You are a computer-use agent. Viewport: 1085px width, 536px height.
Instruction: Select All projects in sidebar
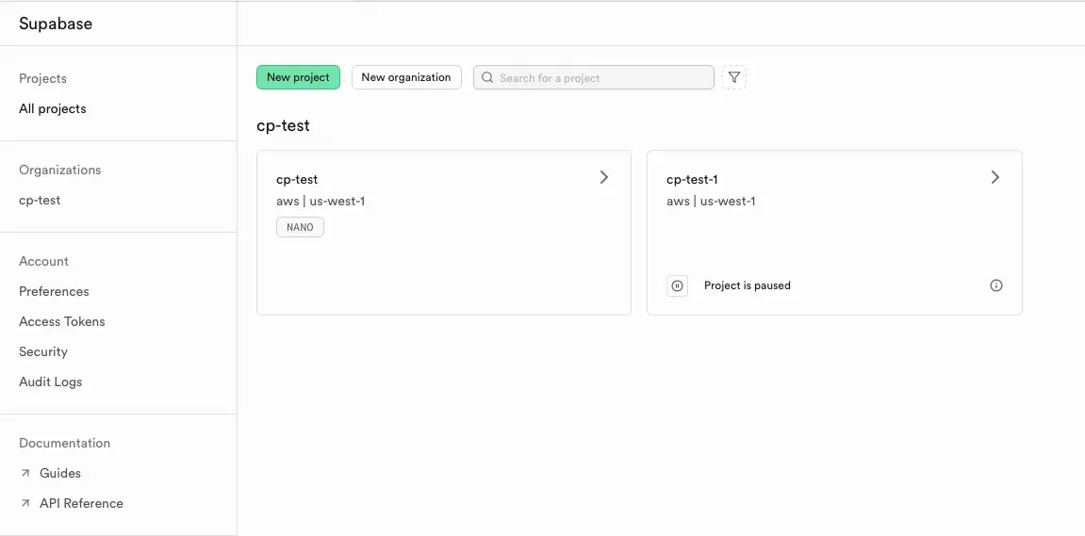(53, 108)
